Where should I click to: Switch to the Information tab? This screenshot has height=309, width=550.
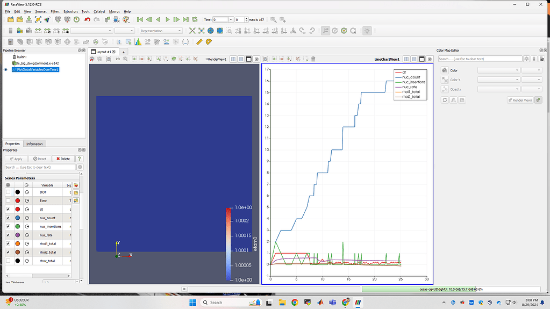[x=34, y=143]
